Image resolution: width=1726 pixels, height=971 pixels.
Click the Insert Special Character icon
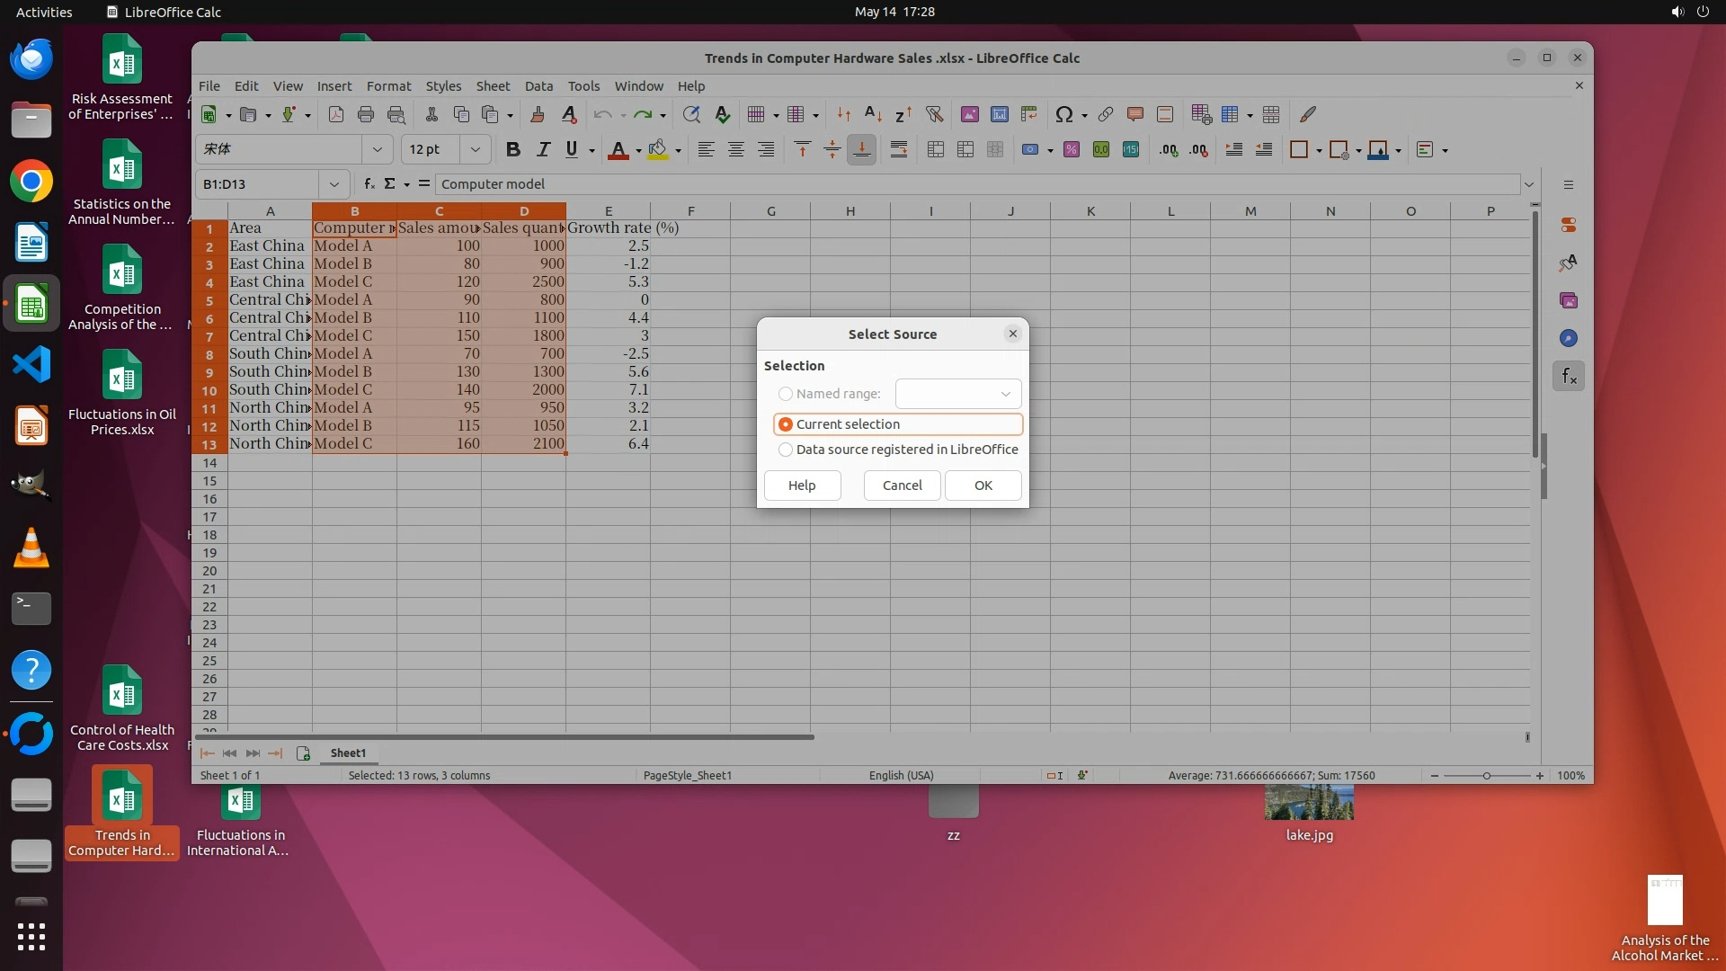[x=1063, y=114]
